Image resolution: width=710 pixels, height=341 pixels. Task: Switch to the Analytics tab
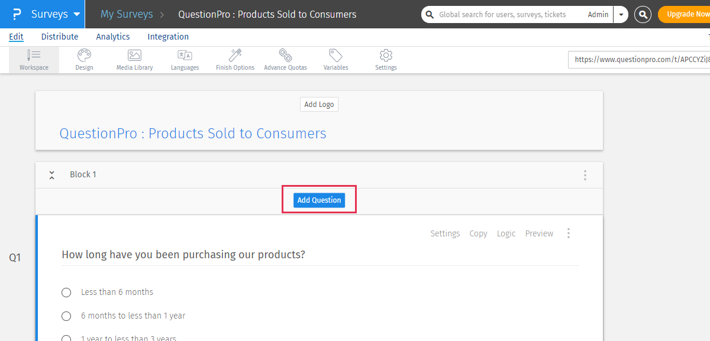(x=113, y=37)
